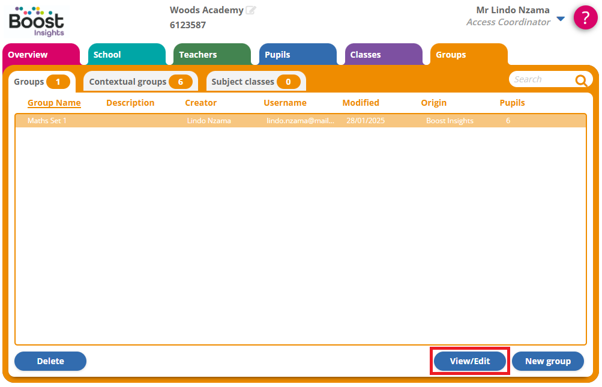Click the Boost Insights logo
Image resolution: width=602 pixels, height=387 pixels.
pyautogui.click(x=36, y=21)
